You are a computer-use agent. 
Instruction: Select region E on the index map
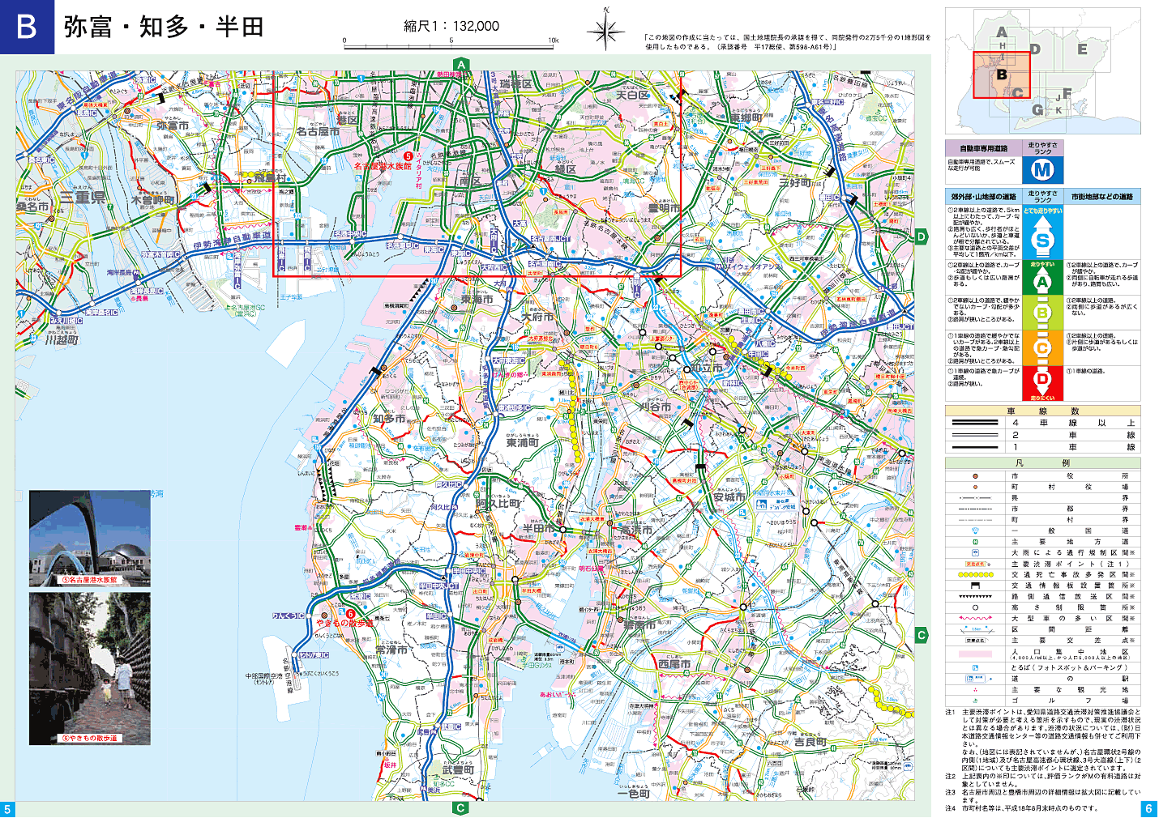(x=1082, y=49)
